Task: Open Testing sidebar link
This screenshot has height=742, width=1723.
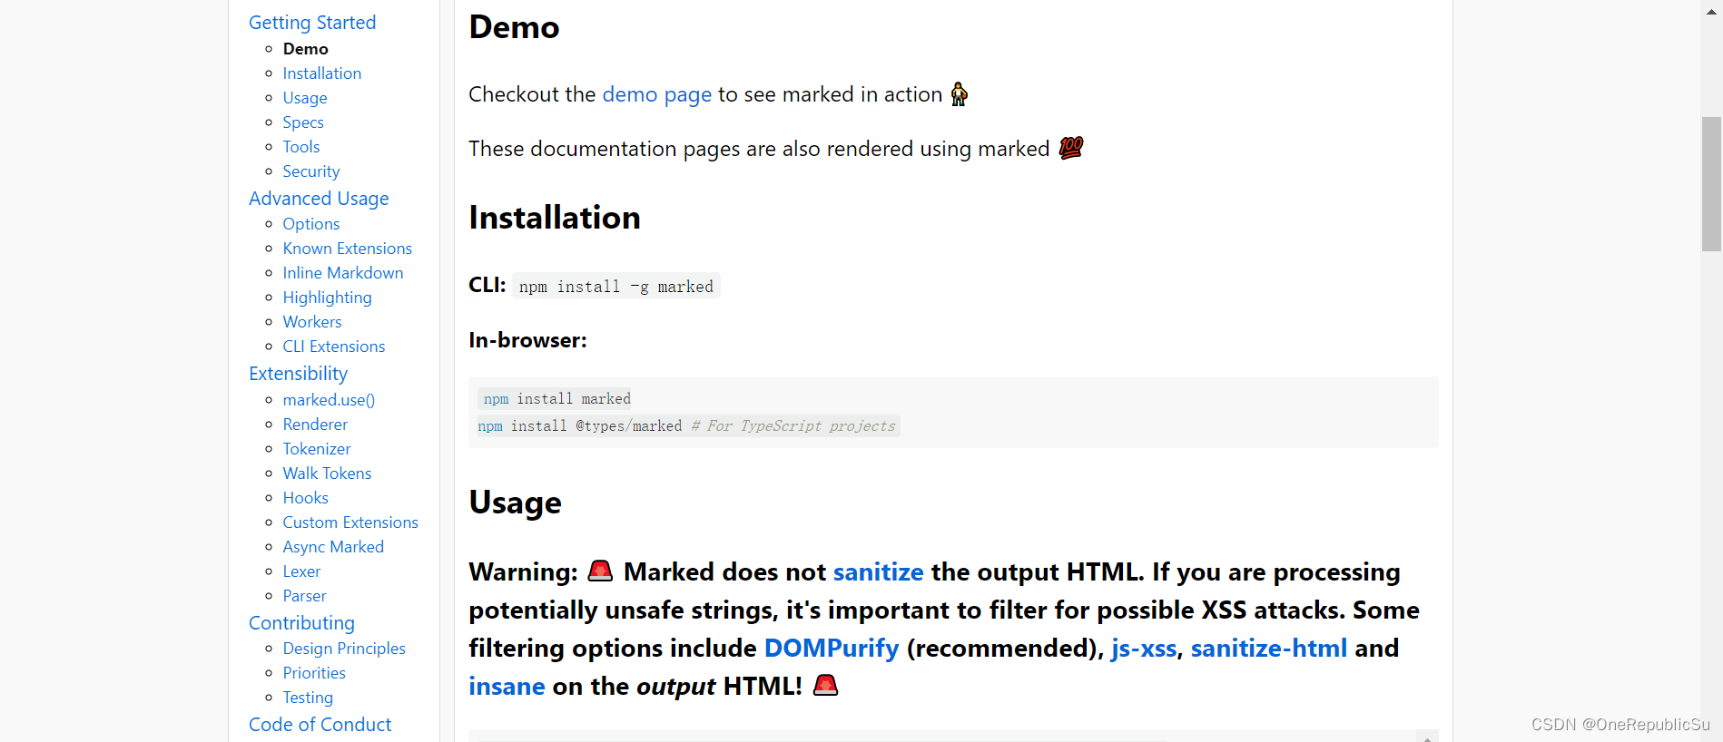Action: pyautogui.click(x=308, y=698)
